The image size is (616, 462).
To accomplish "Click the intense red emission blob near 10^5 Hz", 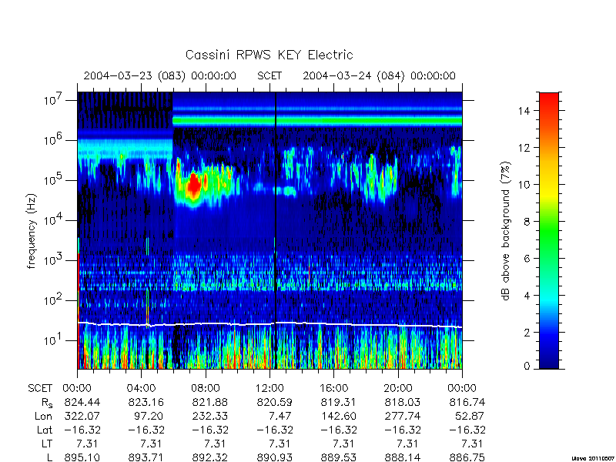I will click(194, 186).
